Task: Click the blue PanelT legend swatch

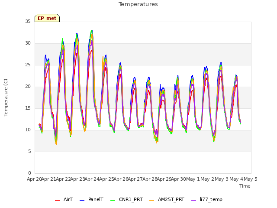Action: coord(82,200)
